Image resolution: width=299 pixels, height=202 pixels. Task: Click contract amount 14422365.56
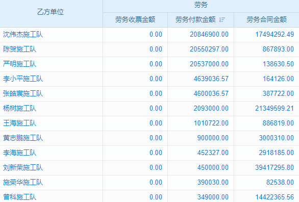click(x=275, y=197)
